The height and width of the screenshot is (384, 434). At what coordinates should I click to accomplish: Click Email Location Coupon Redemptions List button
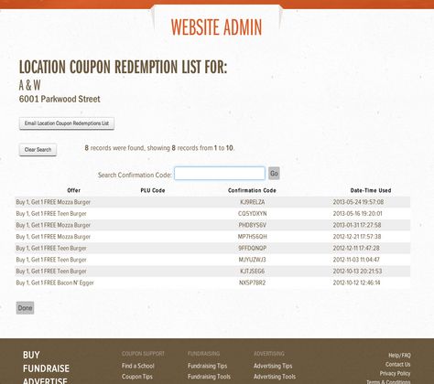point(67,123)
